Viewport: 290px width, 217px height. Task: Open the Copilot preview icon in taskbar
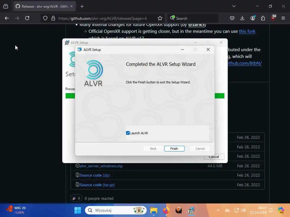(x=281, y=210)
